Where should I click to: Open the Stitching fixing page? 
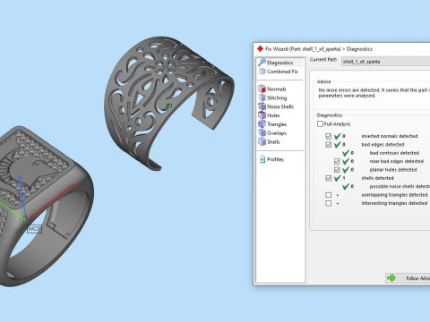point(272,97)
